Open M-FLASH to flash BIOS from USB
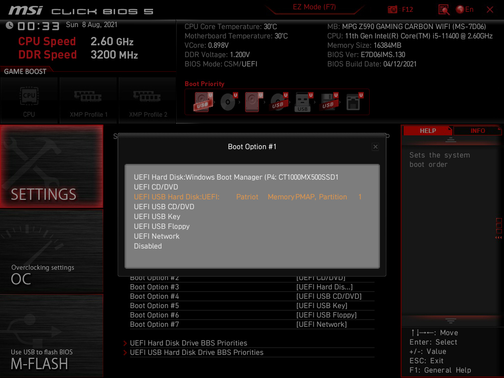 click(52, 336)
